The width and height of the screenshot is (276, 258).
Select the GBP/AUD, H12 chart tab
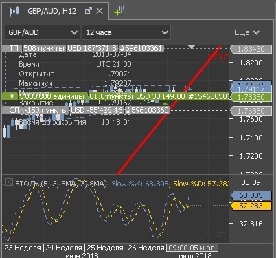(x=52, y=11)
